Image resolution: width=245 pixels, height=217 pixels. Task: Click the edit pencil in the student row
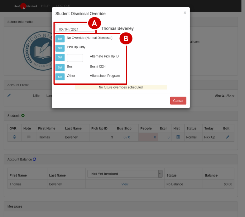228,137
